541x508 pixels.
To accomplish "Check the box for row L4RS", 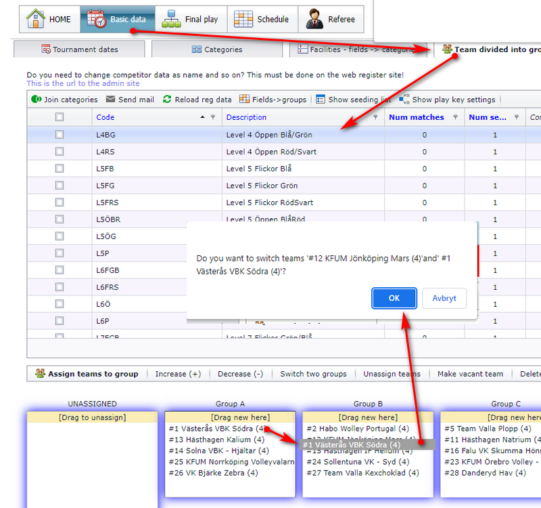I will [60, 151].
